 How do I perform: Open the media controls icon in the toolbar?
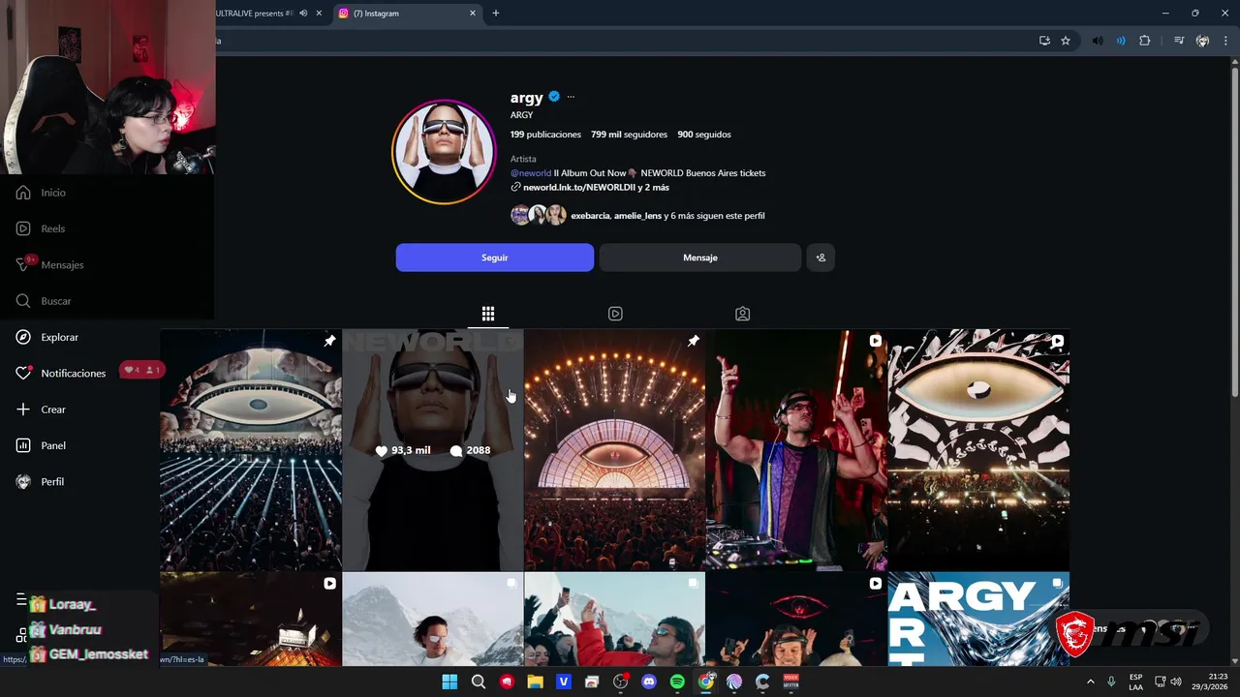click(x=1179, y=41)
